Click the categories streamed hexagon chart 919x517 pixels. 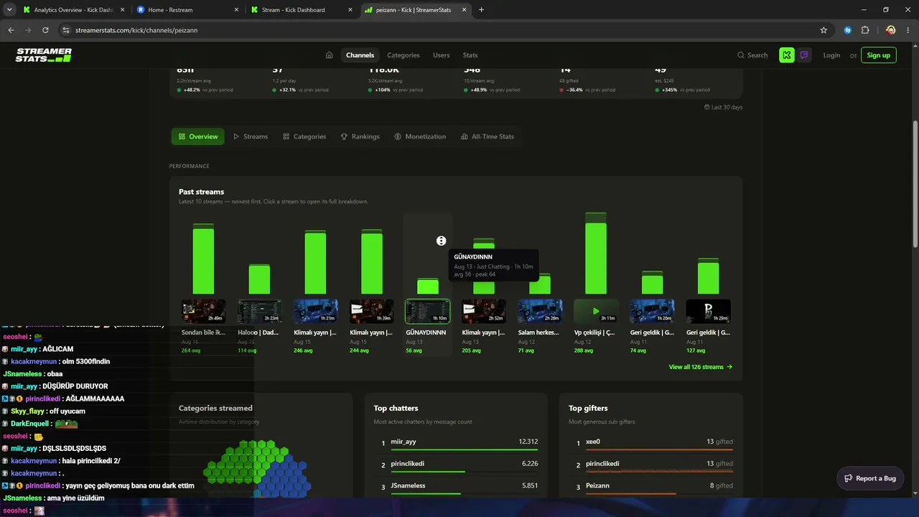pyautogui.click(x=257, y=468)
